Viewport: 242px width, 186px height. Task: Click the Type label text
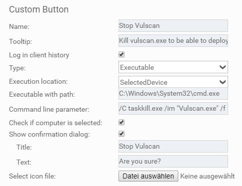tap(17, 68)
